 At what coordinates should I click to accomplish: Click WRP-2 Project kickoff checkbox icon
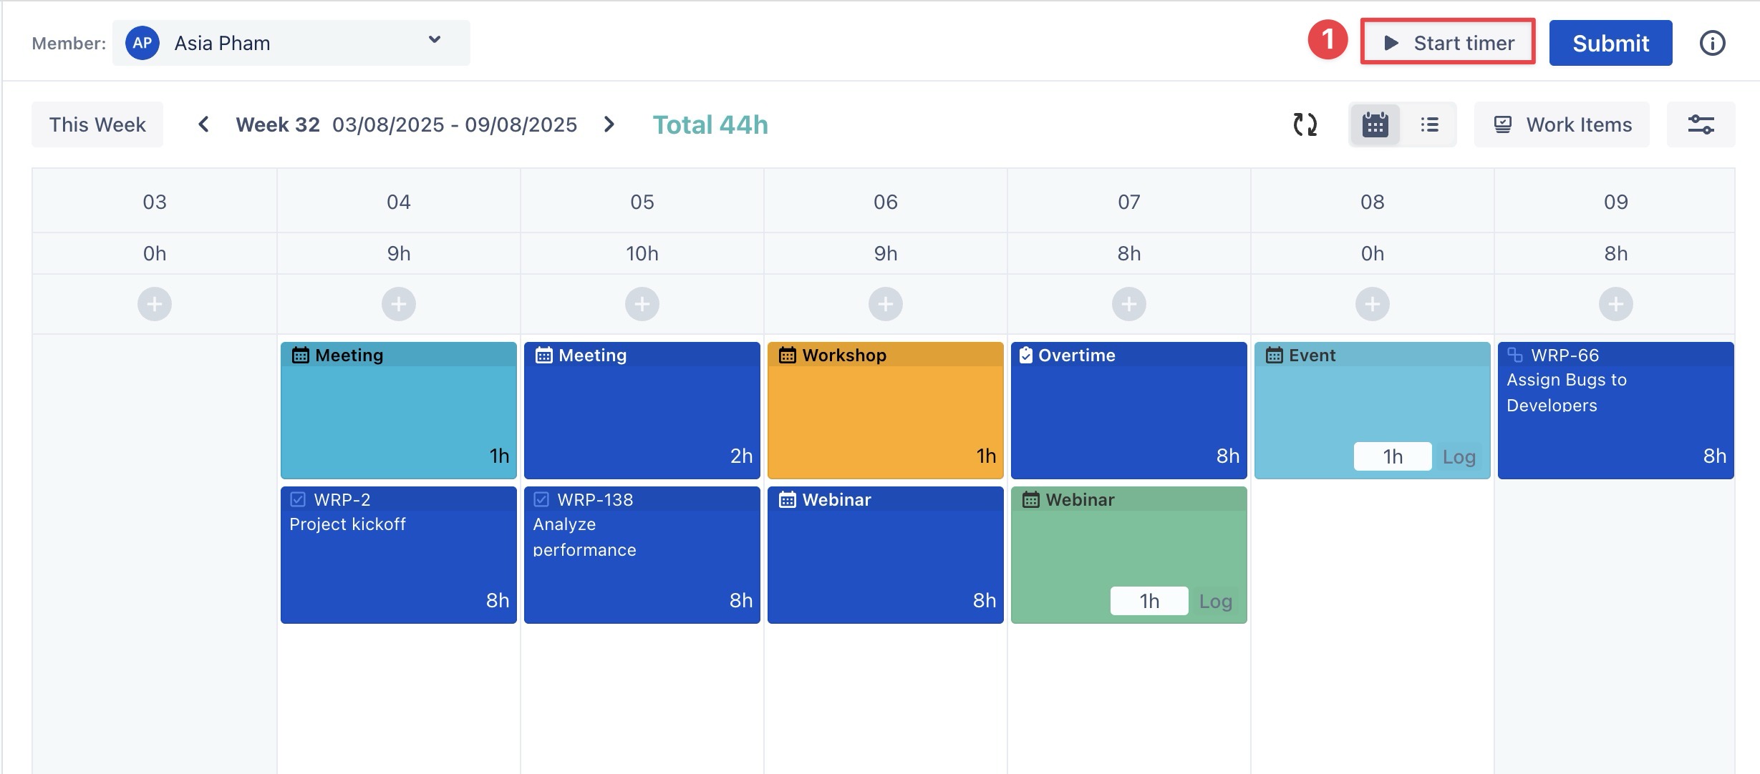pos(298,499)
